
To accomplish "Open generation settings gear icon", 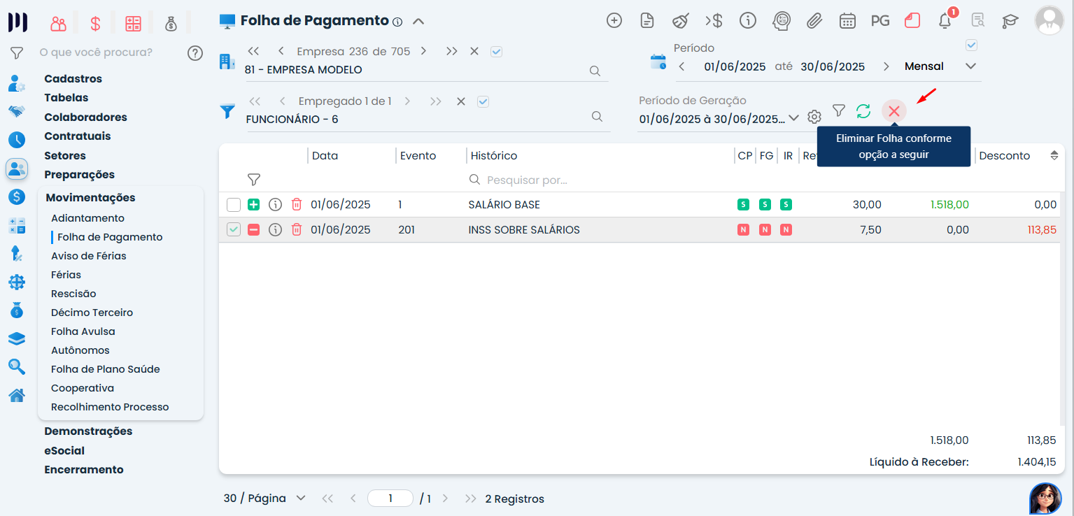I will coord(814,117).
